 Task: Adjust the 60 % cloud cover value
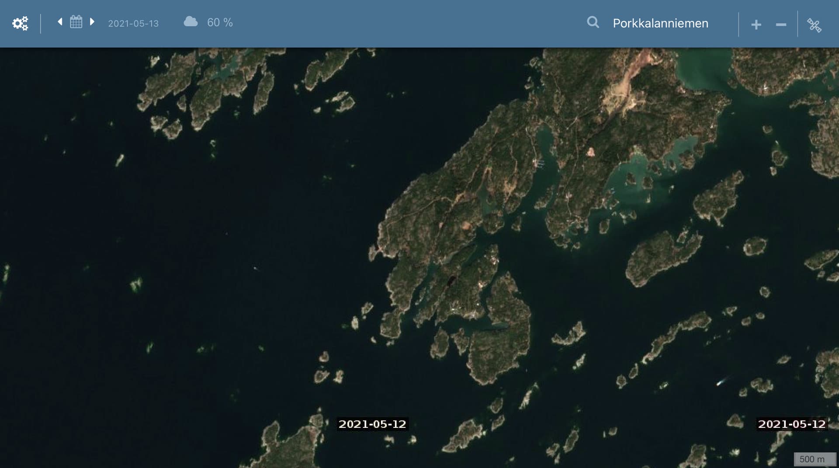(220, 23)
